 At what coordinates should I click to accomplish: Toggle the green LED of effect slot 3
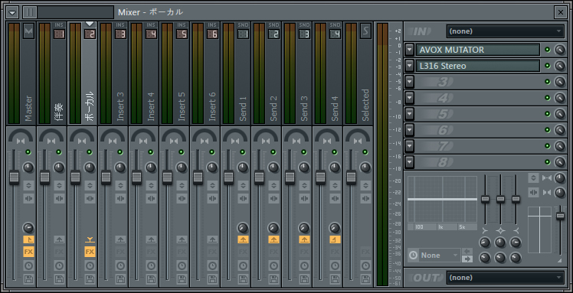(548, 82)
